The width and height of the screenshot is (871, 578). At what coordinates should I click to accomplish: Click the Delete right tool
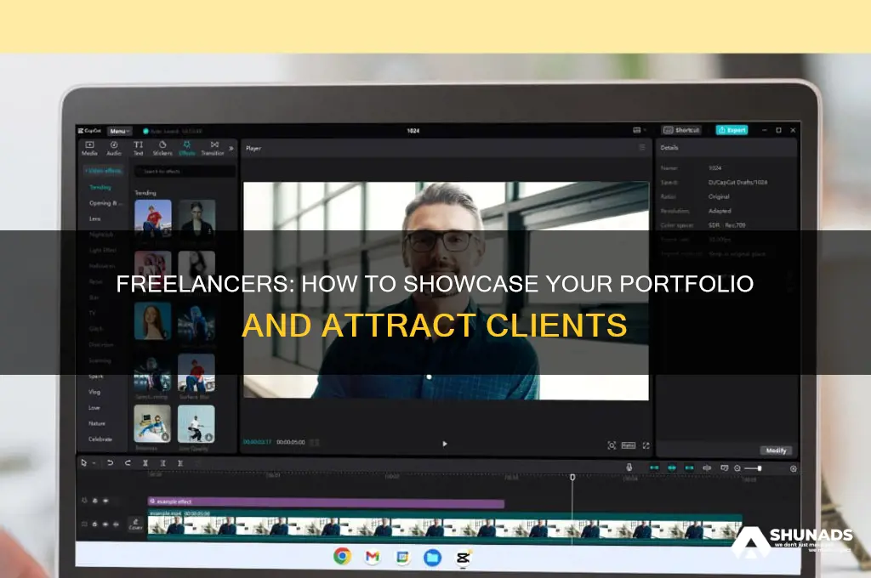pyautogui.click(x=180, y=462)
